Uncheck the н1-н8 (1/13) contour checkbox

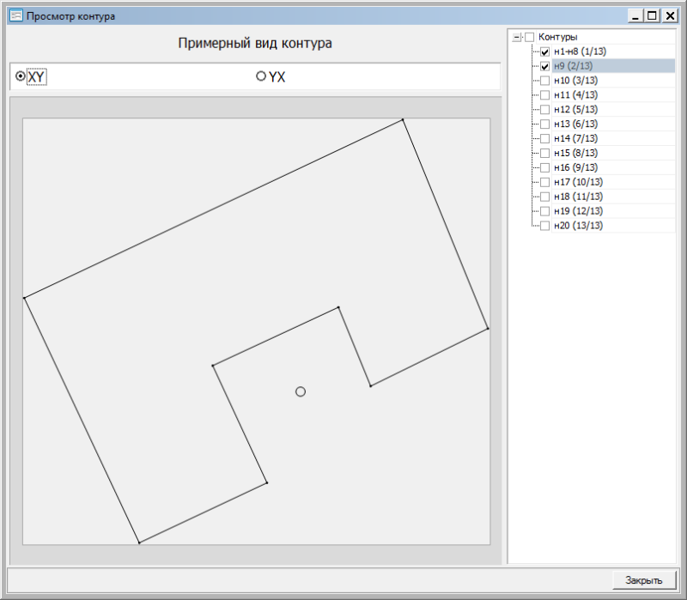[544, 52]
